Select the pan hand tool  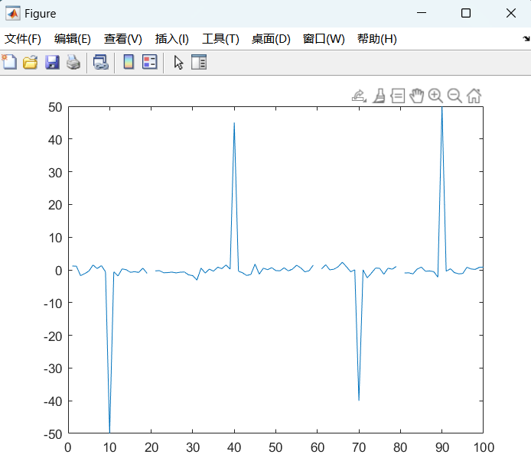tap(416, 96)
